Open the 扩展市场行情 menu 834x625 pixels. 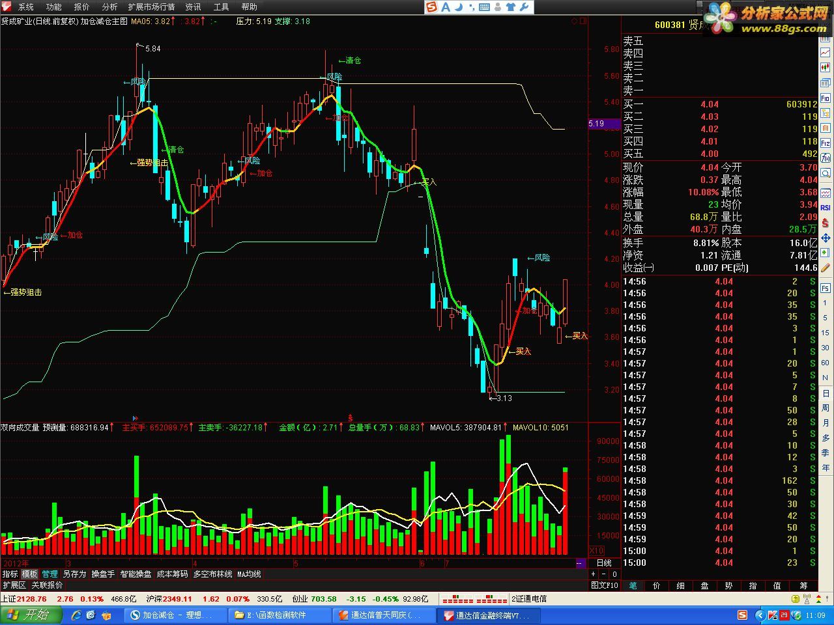[151, 7]
